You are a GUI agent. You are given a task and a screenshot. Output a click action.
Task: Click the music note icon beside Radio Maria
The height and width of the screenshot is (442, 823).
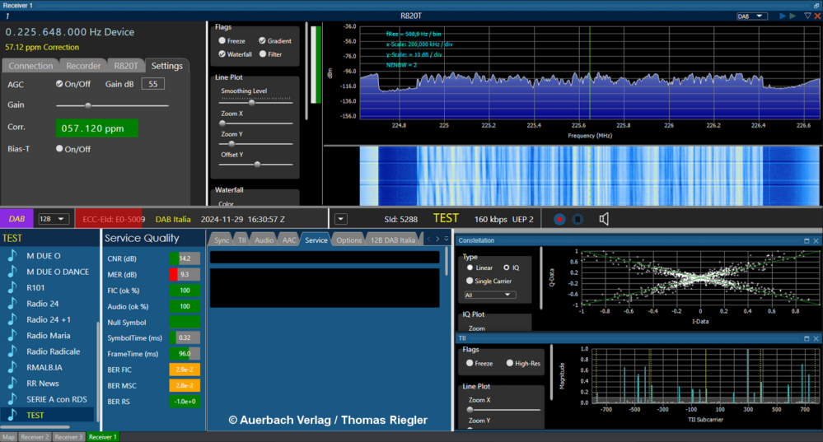[12, 335]
